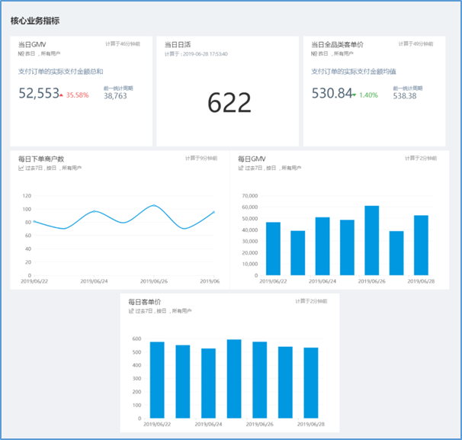Open the 当日GMV card title
462x440 pixels.
click(x=32, y=44)
